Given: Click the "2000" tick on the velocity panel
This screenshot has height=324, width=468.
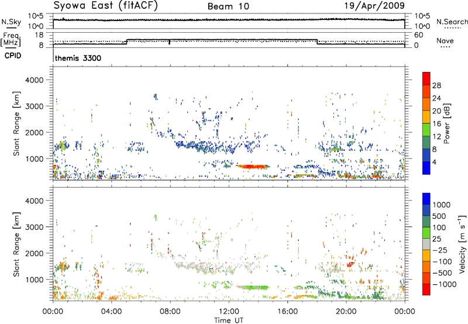Looking at the screenshot, I should coord(34,253).
